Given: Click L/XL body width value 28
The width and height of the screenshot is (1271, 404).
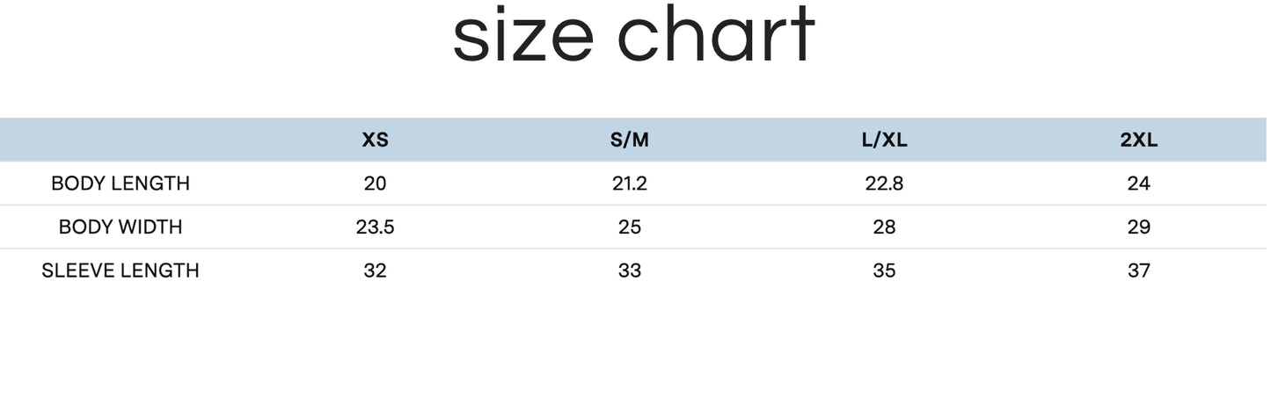Looking at the screenshot, I should (x=884, y=227).
